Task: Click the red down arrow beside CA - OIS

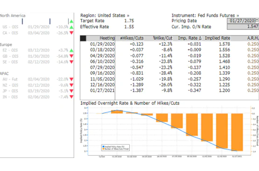Action: (71, 33)
